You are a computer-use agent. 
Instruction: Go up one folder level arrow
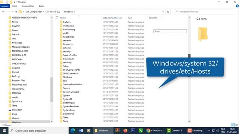click(16, 12)
